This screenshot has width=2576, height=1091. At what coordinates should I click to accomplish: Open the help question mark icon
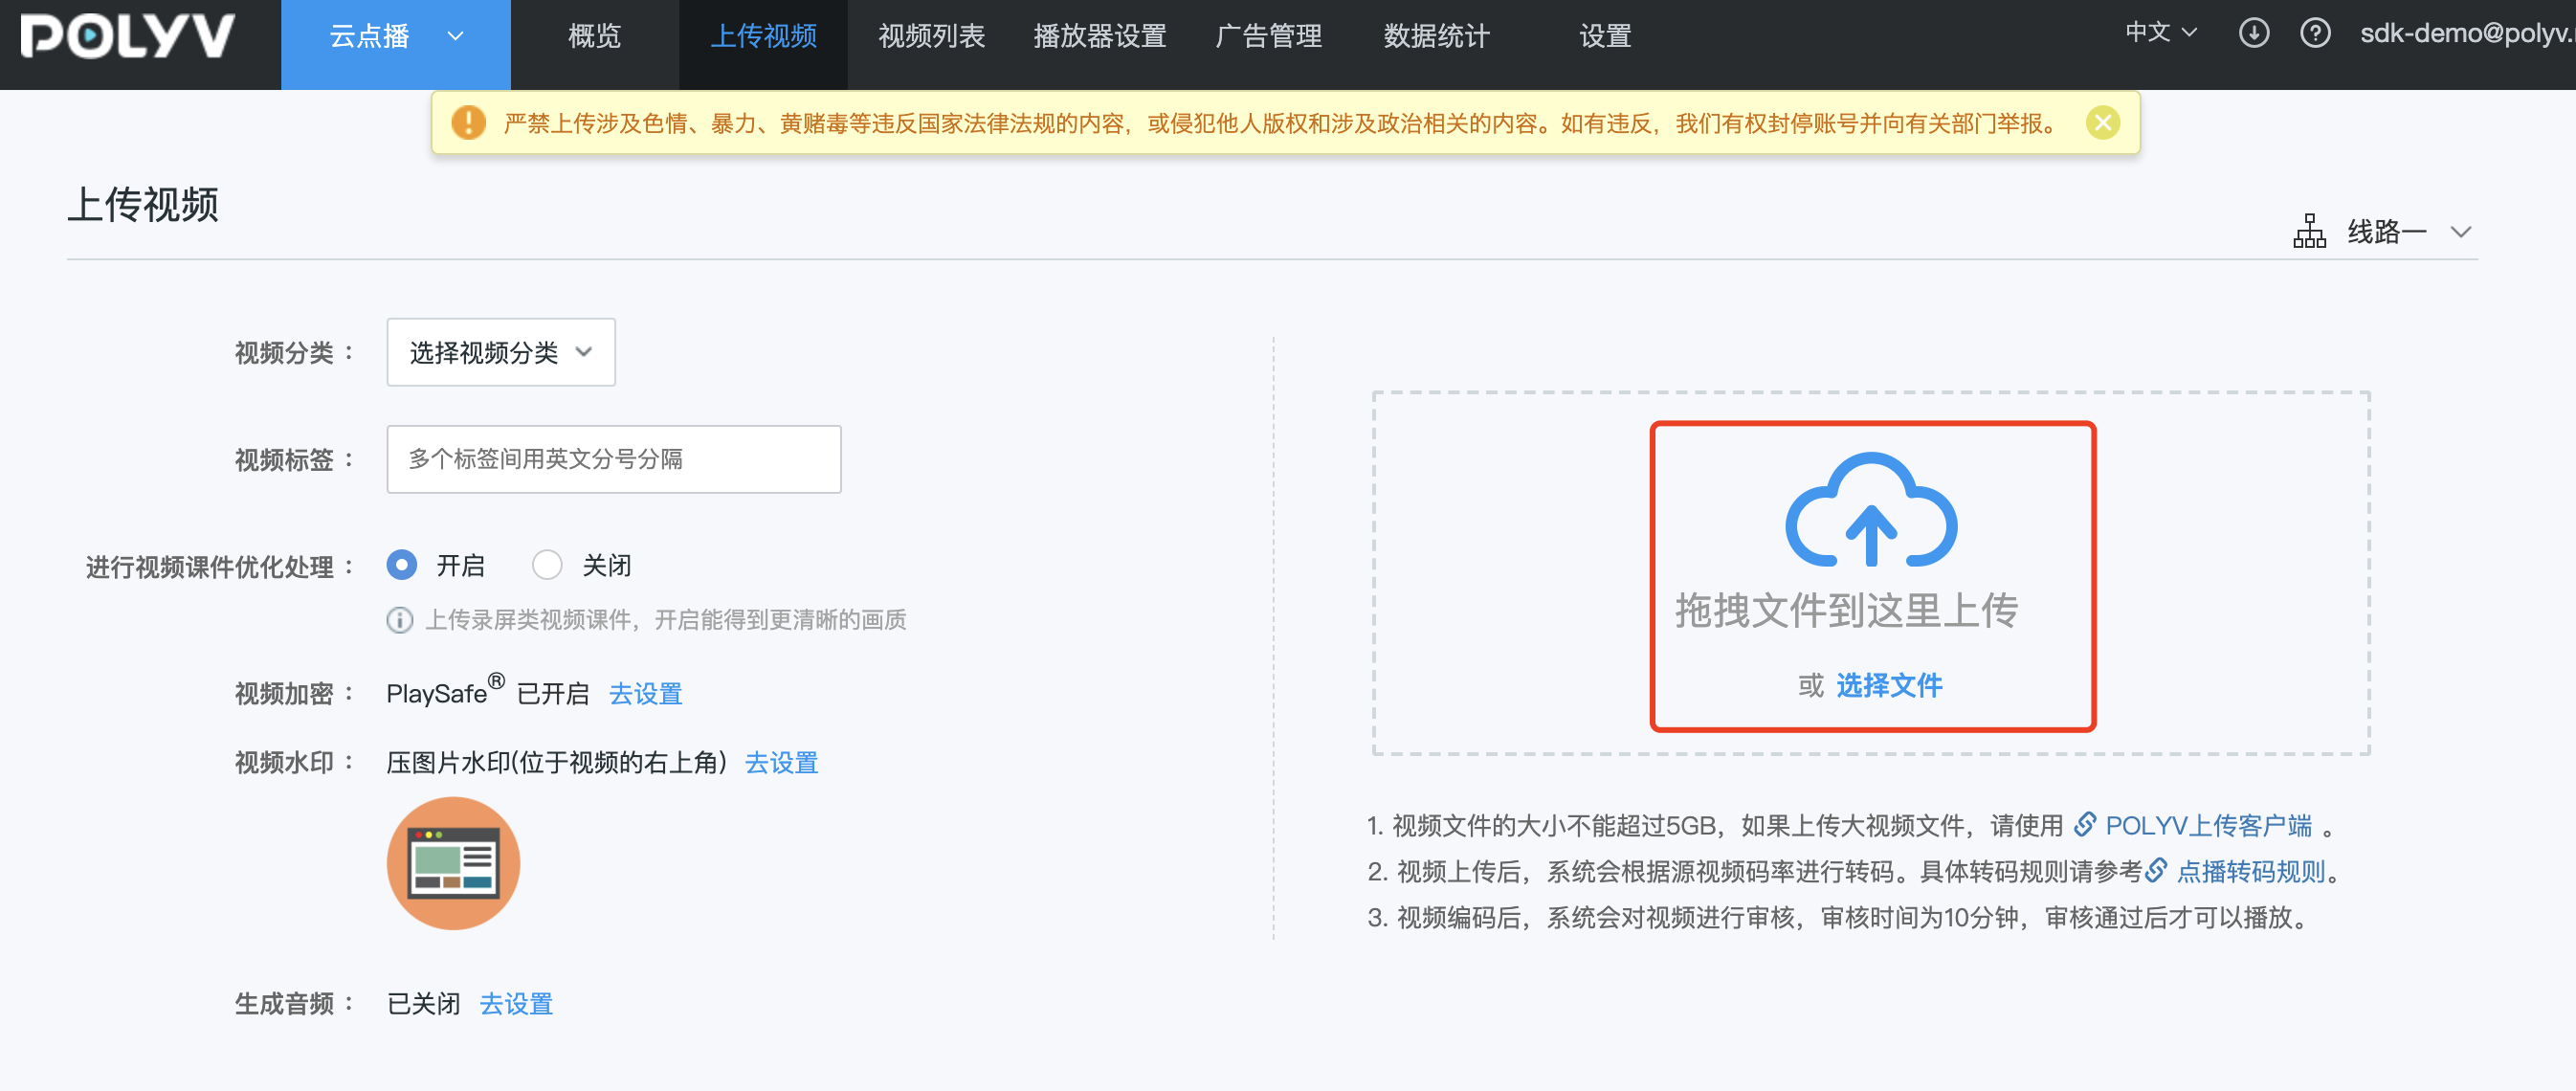[x=2315, y=33]
